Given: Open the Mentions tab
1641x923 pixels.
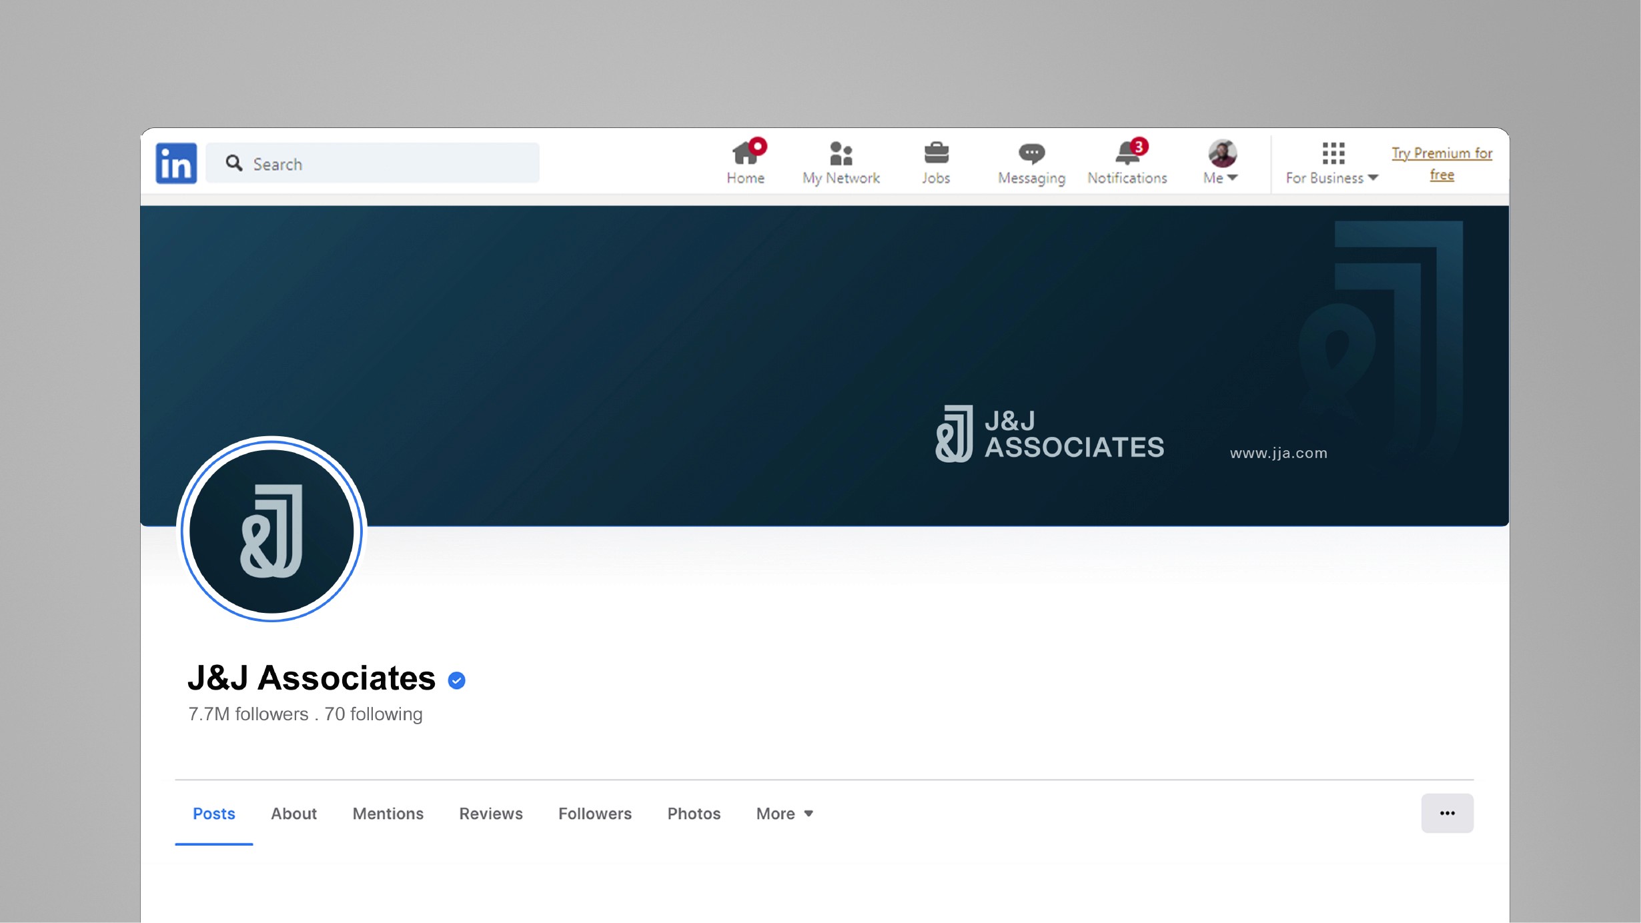Looking at the screenshot, I should [388, 814].
